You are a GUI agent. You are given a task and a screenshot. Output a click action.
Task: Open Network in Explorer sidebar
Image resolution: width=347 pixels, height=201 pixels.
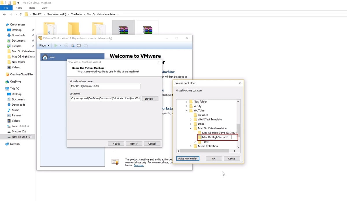pos(15,144)
